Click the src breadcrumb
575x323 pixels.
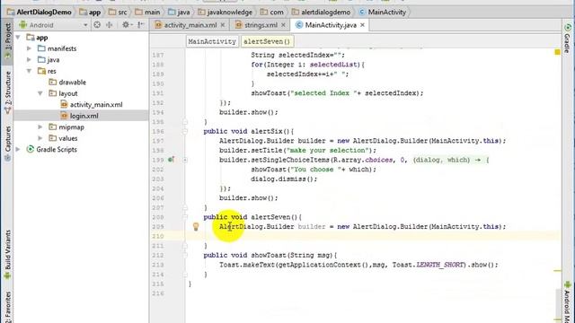tap(118, 12)
